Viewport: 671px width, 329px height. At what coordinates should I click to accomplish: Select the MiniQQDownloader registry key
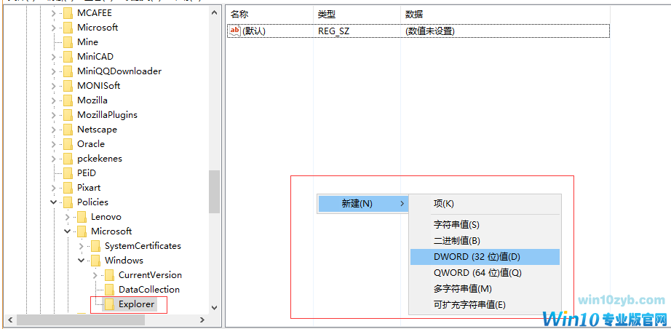click(x=119, y=71)
